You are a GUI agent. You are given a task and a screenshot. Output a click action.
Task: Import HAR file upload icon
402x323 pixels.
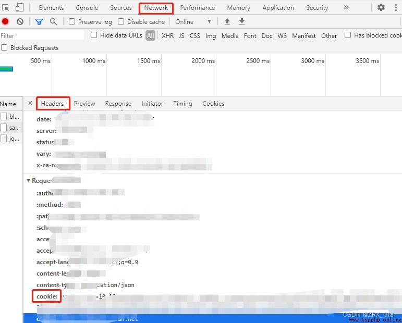(227, 21)
